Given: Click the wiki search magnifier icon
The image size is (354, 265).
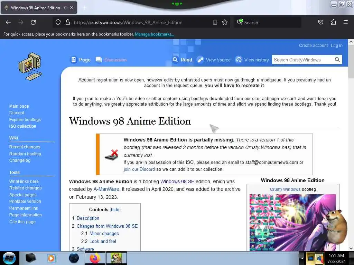Looking at the screenshot, I should click(337, 60).
